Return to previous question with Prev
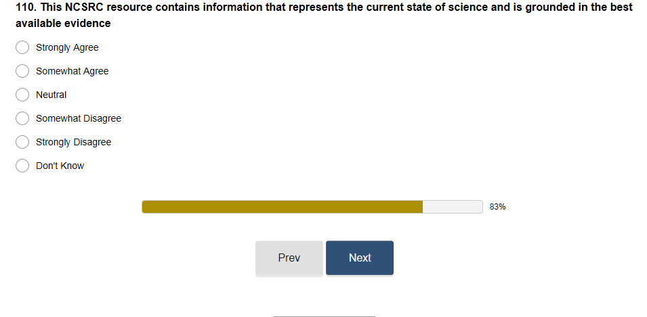 tap(289, 258)
